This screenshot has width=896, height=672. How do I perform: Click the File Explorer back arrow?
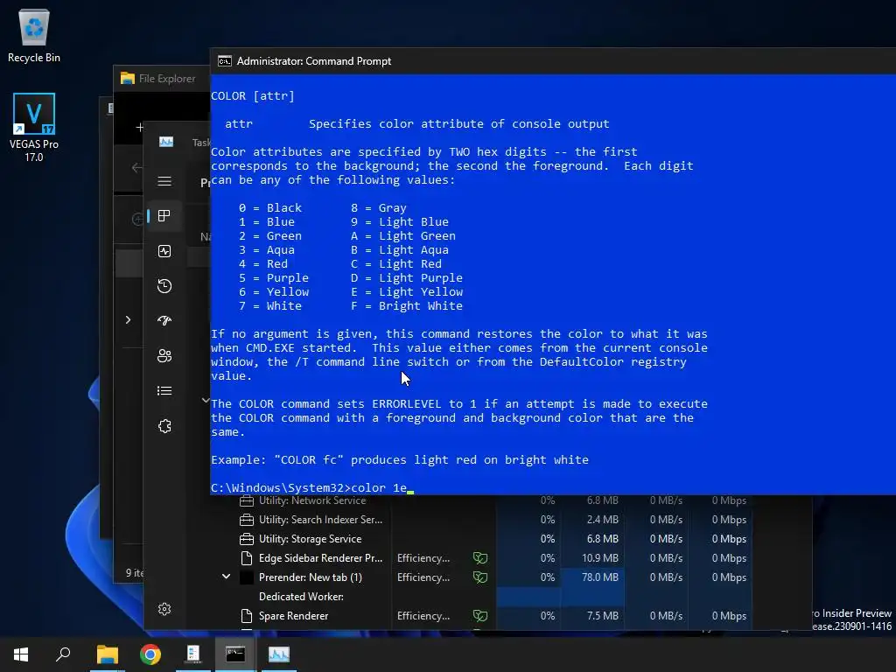[137, 167]
